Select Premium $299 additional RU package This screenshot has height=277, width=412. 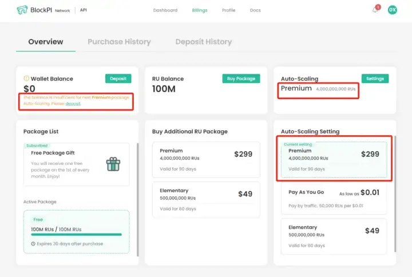pyautogui.click(x=206, y=160)
